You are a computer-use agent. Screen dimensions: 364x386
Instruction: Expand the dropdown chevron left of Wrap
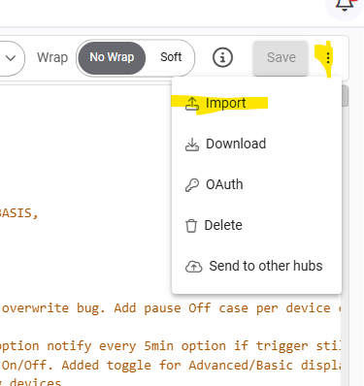(x=11, y=58)
